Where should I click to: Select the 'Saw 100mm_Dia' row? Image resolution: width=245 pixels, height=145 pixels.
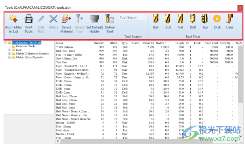pos(147,58)
